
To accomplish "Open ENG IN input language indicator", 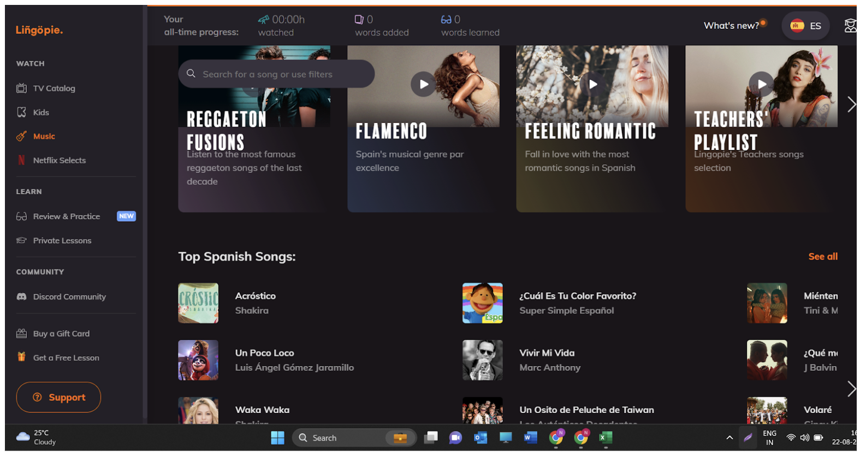I will (769, 437).
